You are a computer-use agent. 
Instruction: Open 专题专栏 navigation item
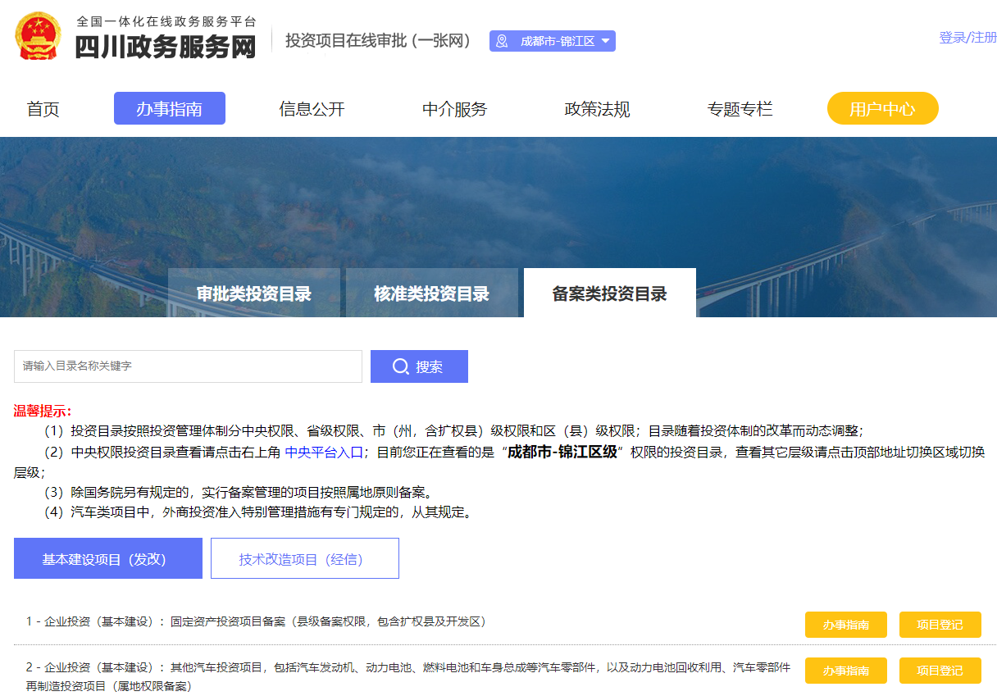pyautogui.click(x=740, y=109)
